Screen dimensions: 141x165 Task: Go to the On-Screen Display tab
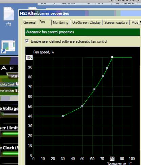tap(86, 23)
